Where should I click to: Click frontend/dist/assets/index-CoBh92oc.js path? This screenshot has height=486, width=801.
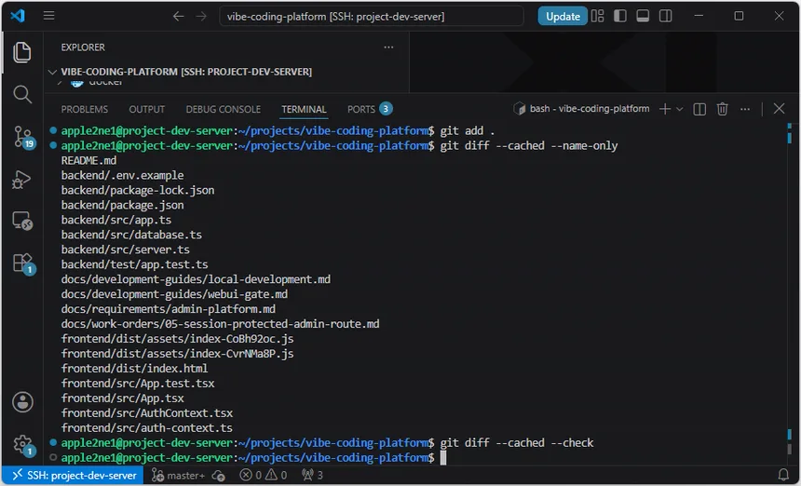tap(177, 339)
